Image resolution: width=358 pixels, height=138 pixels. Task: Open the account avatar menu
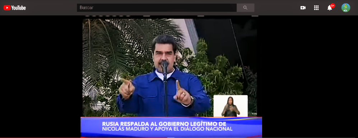(x=346, y=8)
